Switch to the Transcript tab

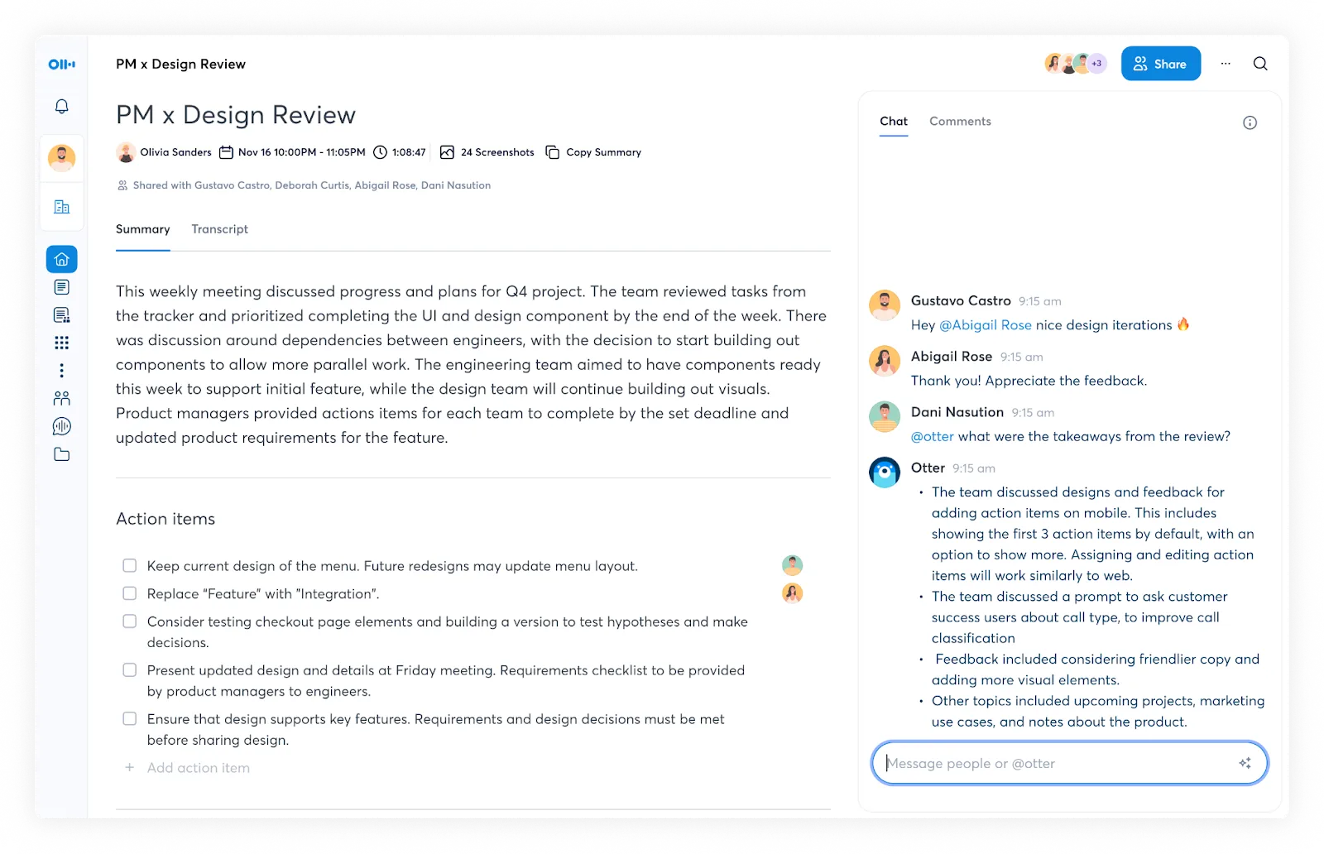(219, 229)
